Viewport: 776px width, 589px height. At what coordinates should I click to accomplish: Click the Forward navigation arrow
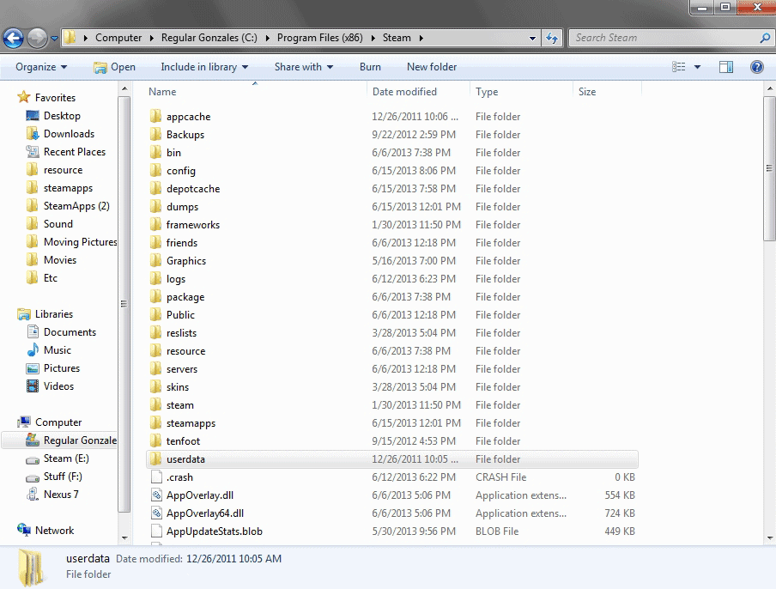tap(37, 38)
